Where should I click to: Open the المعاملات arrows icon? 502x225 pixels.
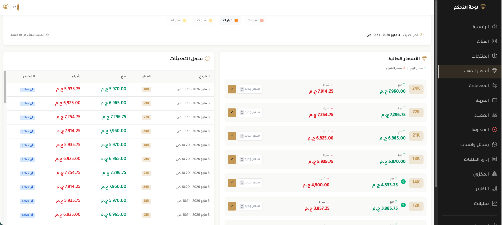click(494, 85)
